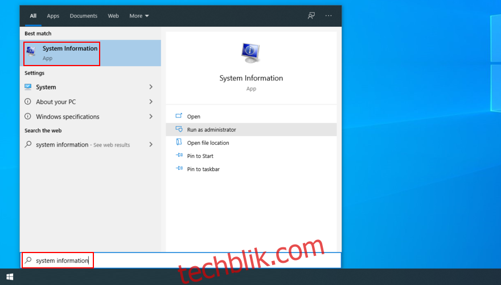Click the Run as administrator shield icon

179,129
